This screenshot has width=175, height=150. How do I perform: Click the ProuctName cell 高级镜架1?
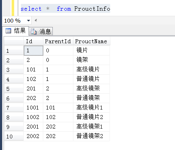[x=91, y=127]
